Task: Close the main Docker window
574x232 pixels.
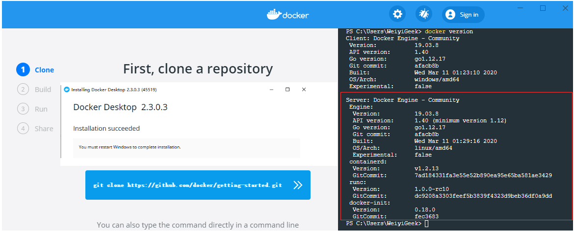Action: click(x=565, y=8)
